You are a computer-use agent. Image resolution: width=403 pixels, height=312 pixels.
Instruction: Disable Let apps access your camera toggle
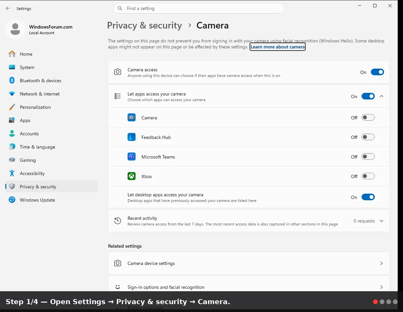pos(368,96)
